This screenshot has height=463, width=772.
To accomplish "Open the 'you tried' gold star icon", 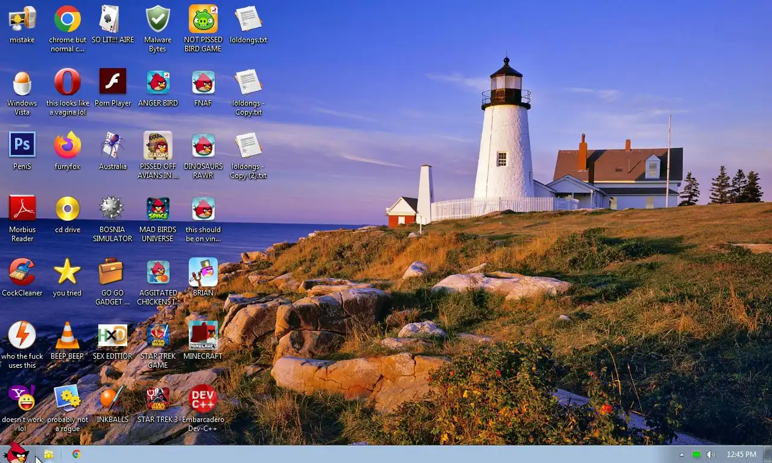I will [x=68, y=278].
